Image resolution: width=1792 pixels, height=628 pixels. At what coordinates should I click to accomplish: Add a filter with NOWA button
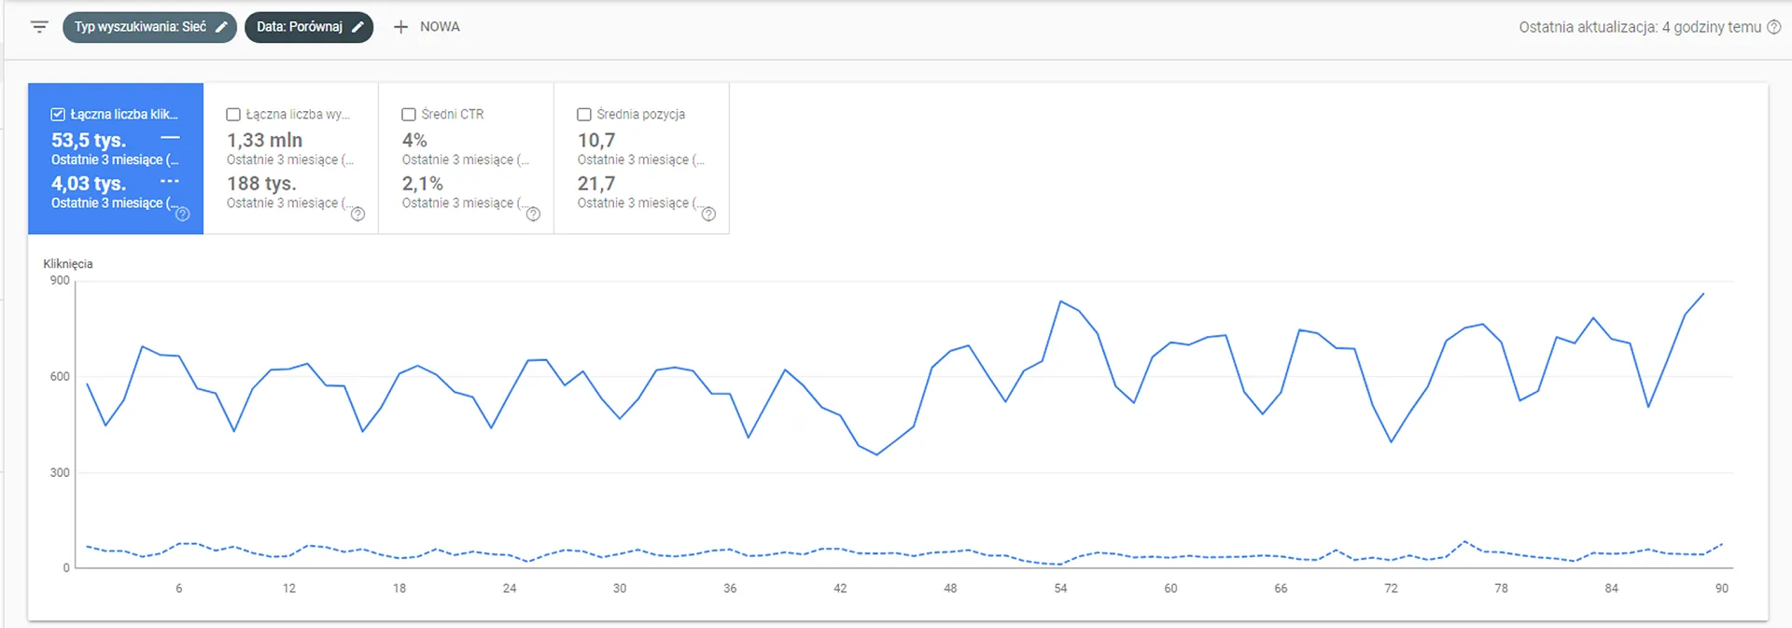click(427, 27)
